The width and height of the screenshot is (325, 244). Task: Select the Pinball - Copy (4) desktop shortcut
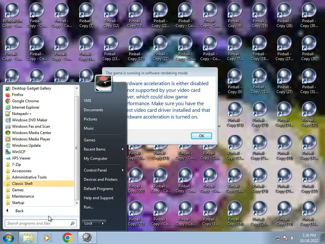click(x=235, y=15)
